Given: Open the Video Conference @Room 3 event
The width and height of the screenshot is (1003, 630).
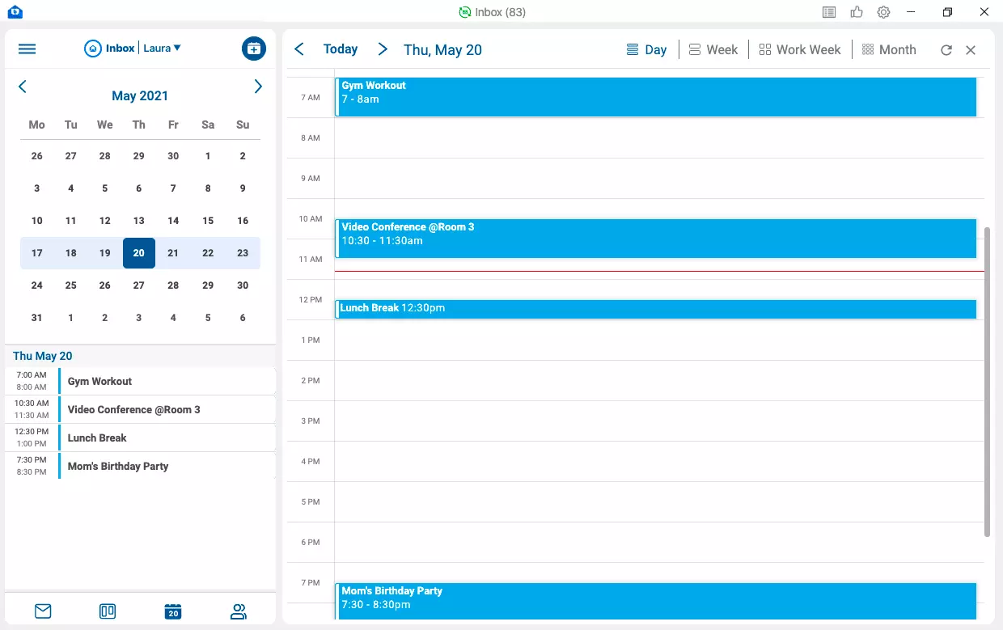Looking at the screenshot, I should pos(655,239).
